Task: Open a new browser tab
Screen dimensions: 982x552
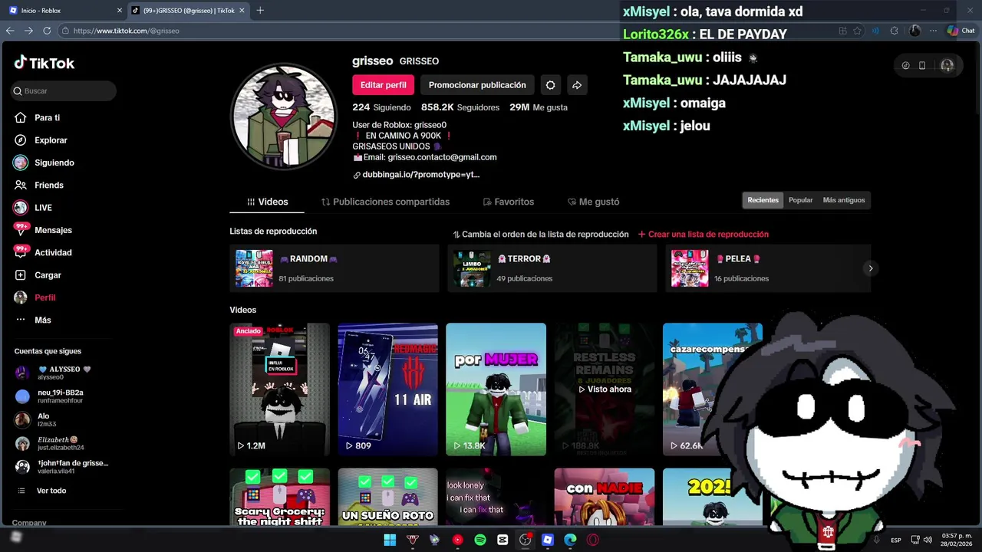Action: 260,10
